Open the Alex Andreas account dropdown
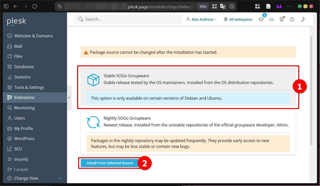The image size is (320, 186). coord(201,19)
